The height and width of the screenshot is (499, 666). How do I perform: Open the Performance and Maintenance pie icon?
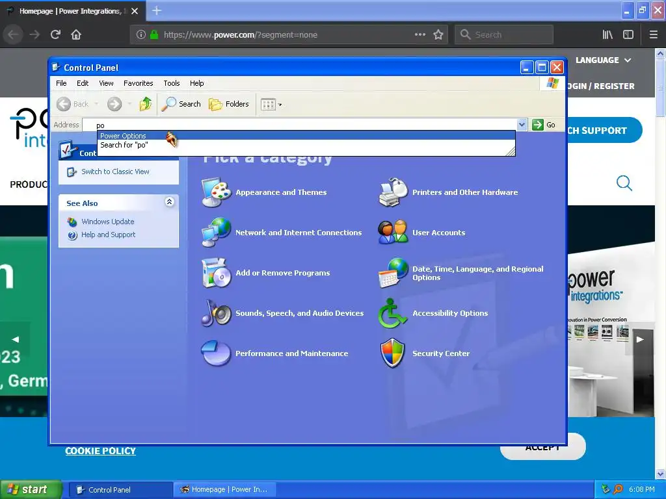216,353
